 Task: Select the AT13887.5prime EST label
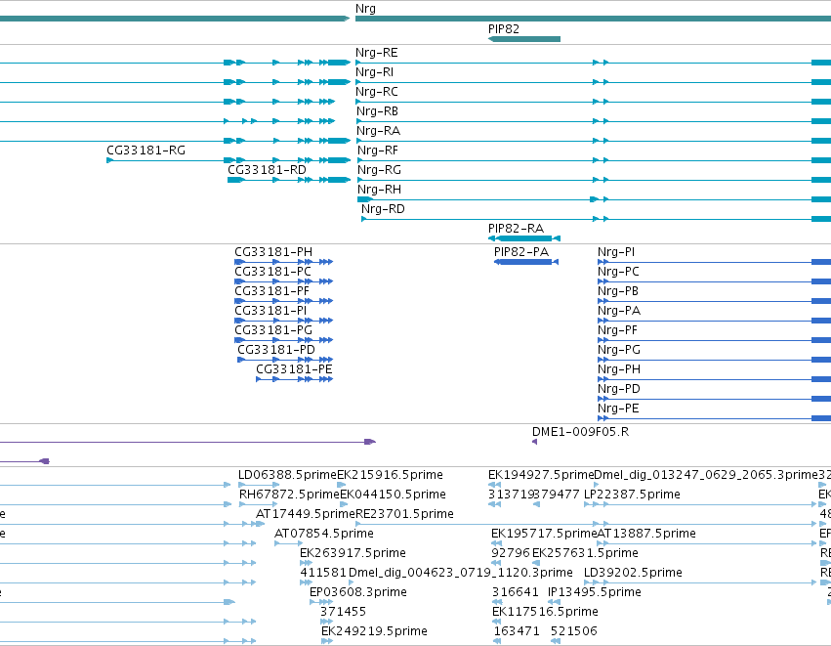pos(646,534)
